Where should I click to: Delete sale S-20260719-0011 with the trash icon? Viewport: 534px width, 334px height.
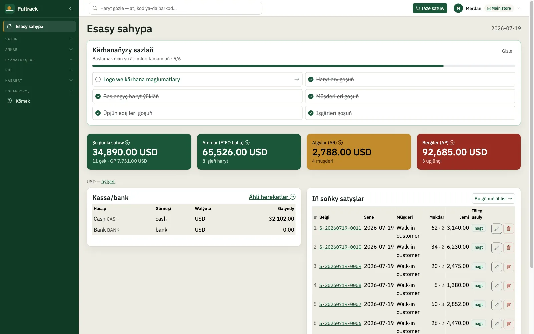coord(509,229)
